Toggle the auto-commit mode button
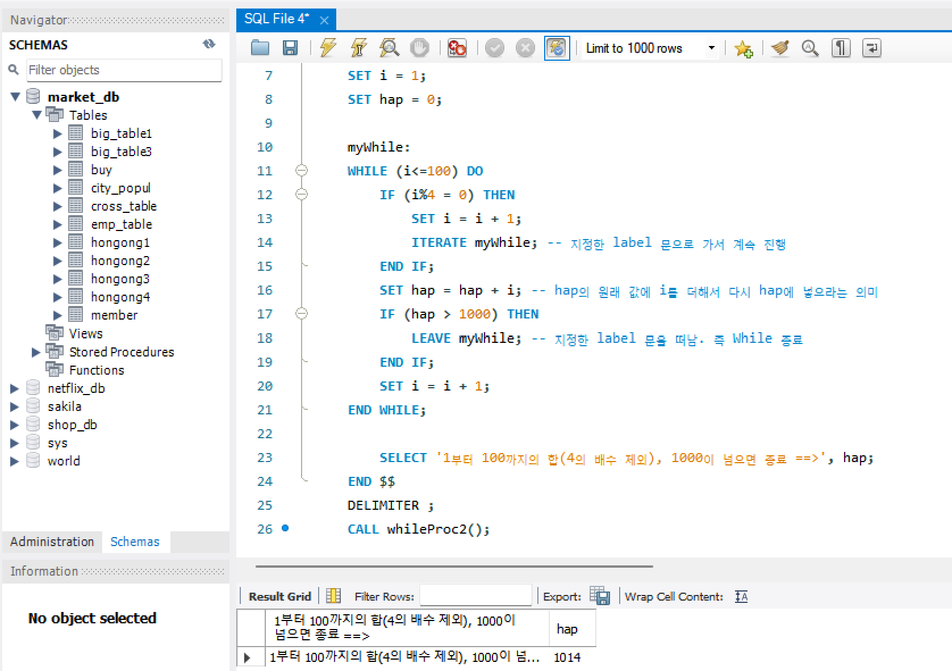 557,48
